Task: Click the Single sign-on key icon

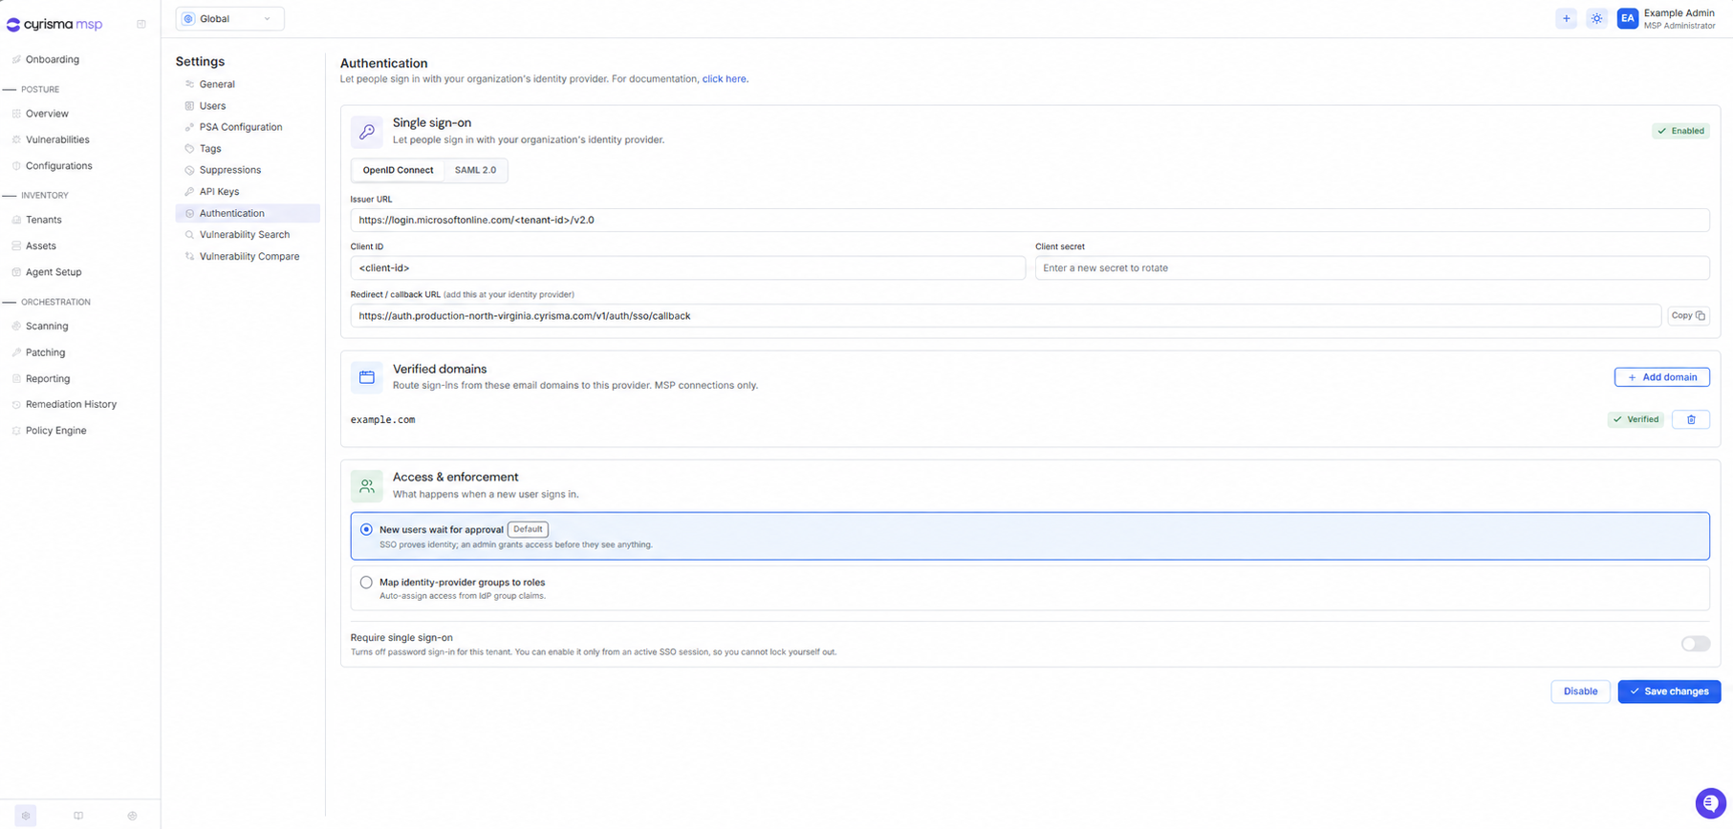Action: 367,132
